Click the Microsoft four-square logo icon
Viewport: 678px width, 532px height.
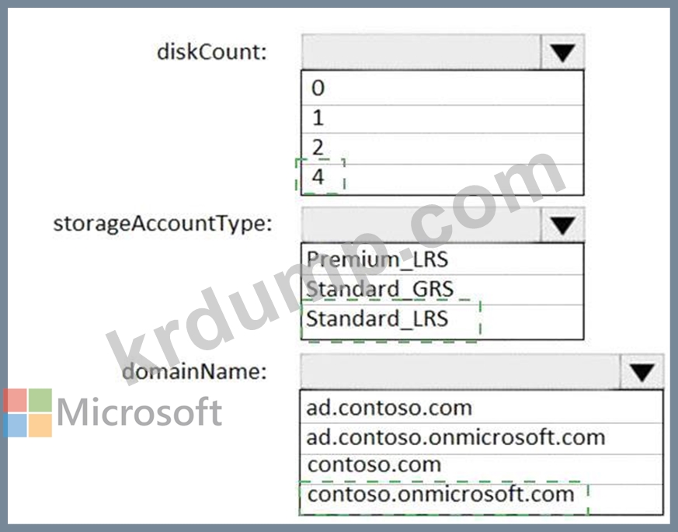[x=28, y=412]
